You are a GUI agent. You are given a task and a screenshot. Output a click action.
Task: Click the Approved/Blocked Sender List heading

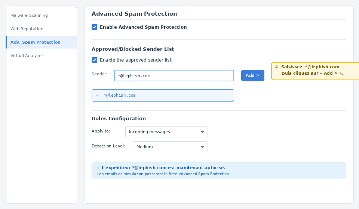tap(133, 49)
